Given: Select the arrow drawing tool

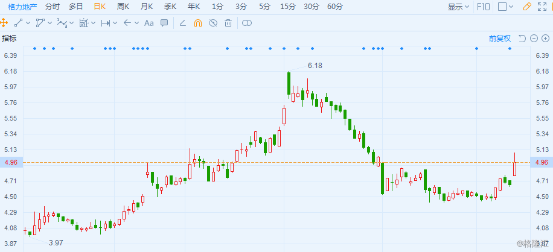Looking at the screenshot, I should point(127,24).
